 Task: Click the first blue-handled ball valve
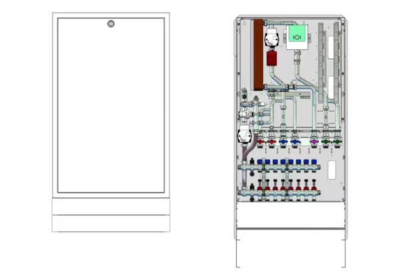(x=283, y=142)
